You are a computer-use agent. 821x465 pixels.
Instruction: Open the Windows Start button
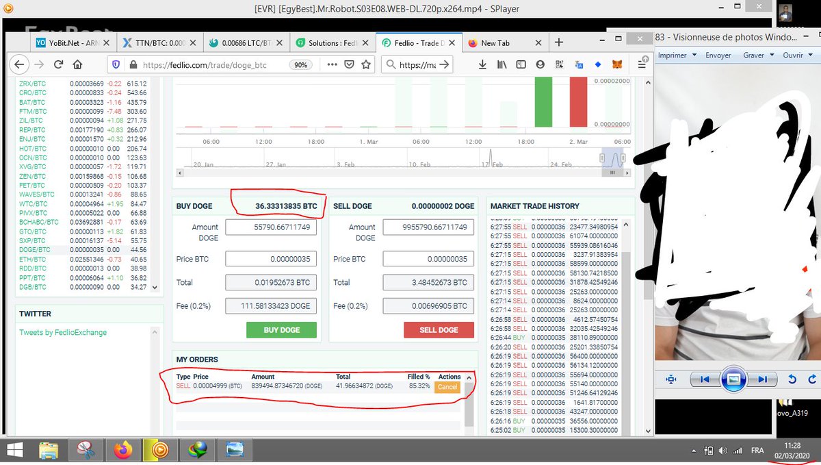point(14,450)
